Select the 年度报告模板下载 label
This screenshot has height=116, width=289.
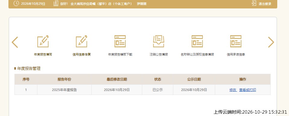(x=120, y=55)
